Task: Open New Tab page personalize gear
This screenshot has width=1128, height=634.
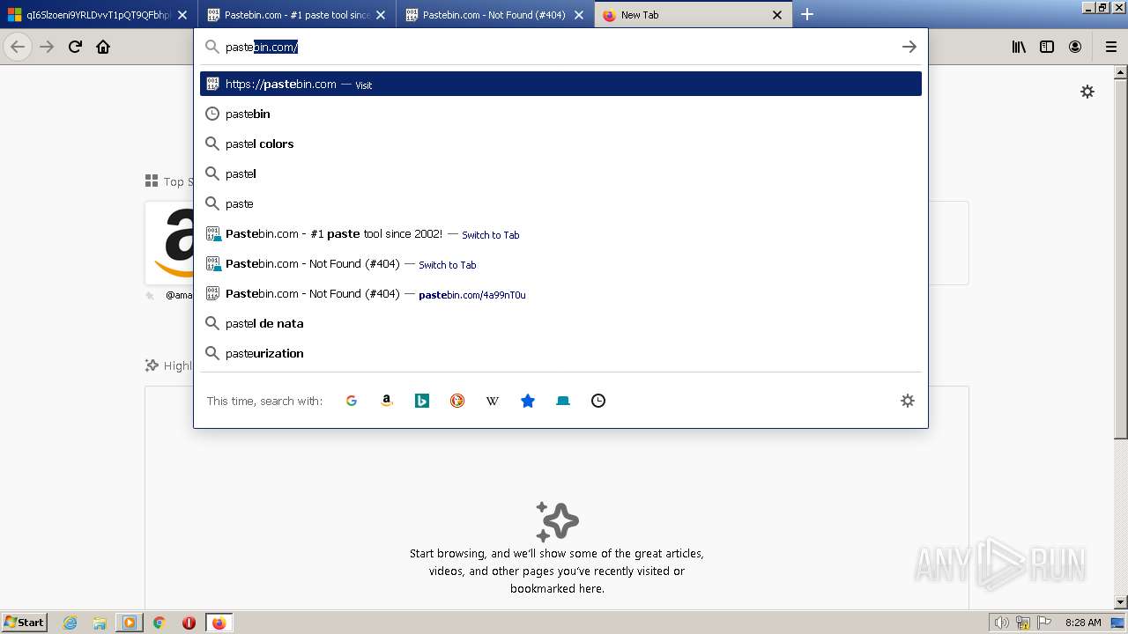Action: tap(1087, 92)
